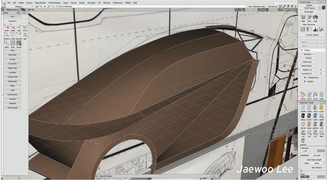The width and height of the screenshot is (327, 180).
Task: Open the tutrs tutorials shelf icon
Action: tap(309, 17)
